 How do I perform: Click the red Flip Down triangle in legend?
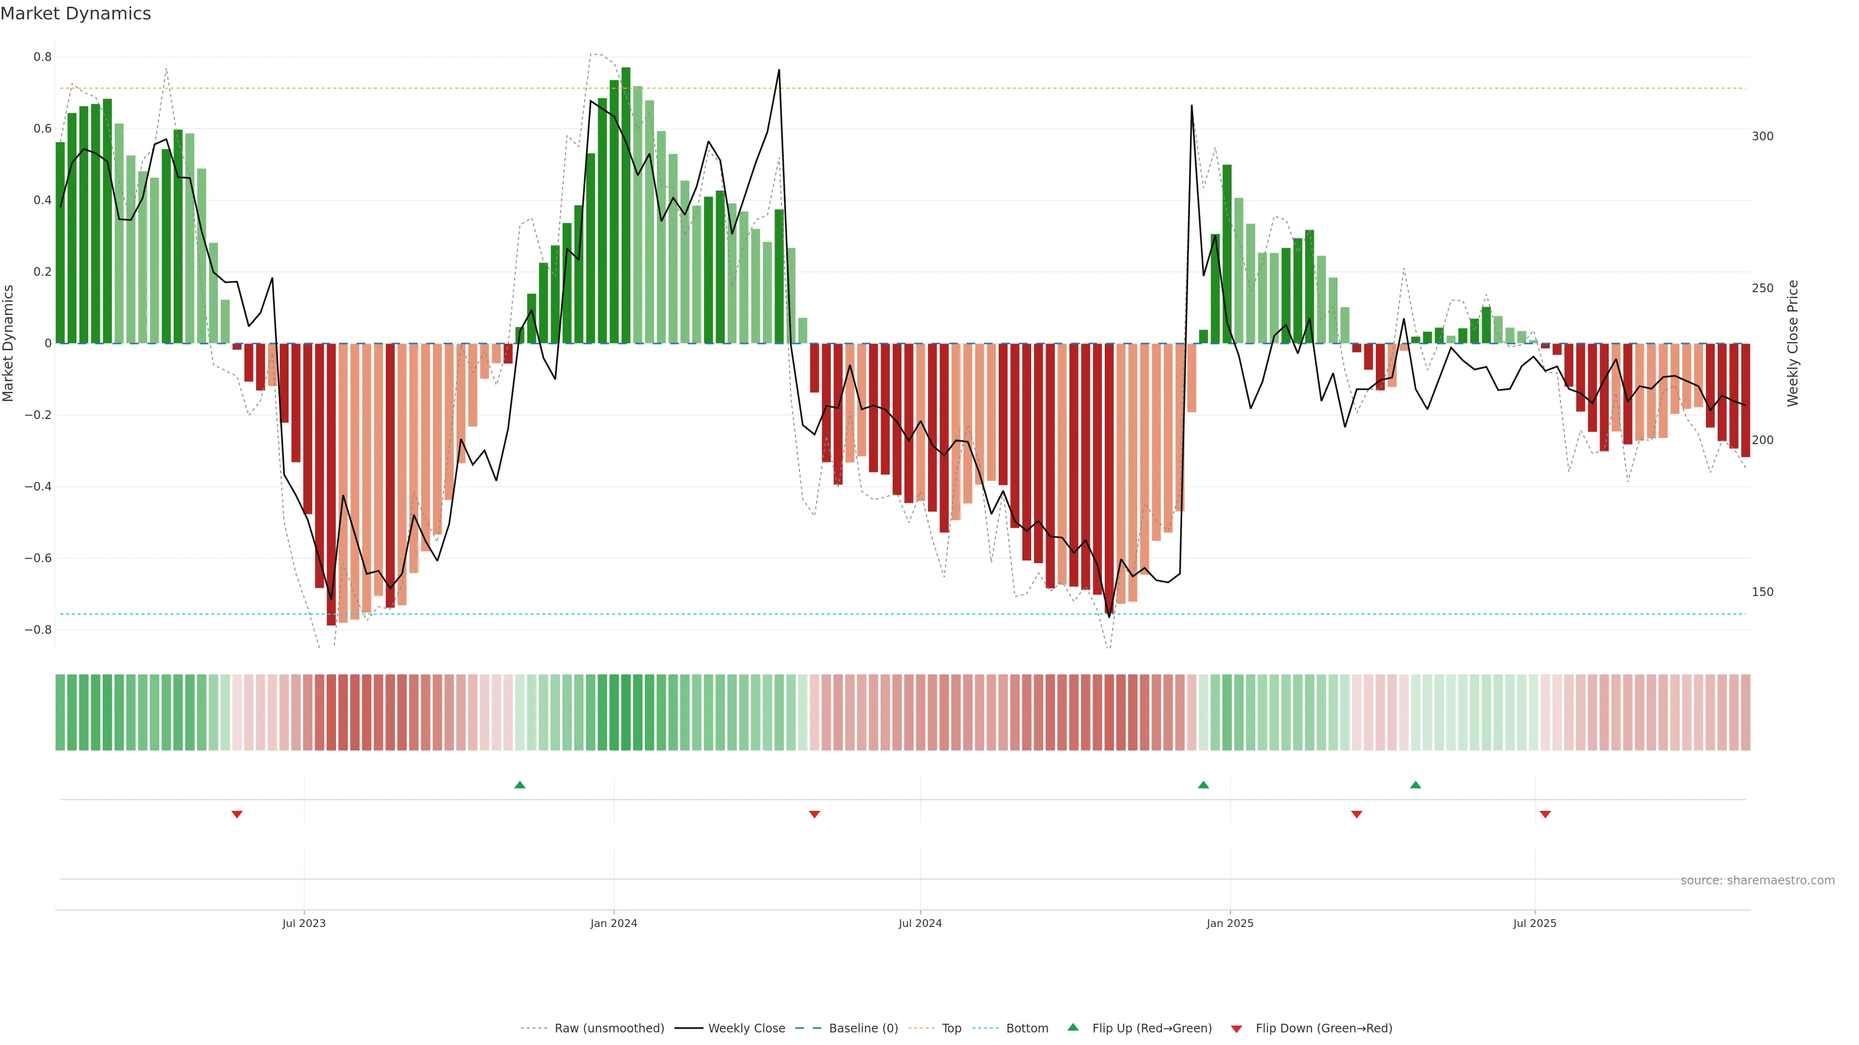1236,1029
